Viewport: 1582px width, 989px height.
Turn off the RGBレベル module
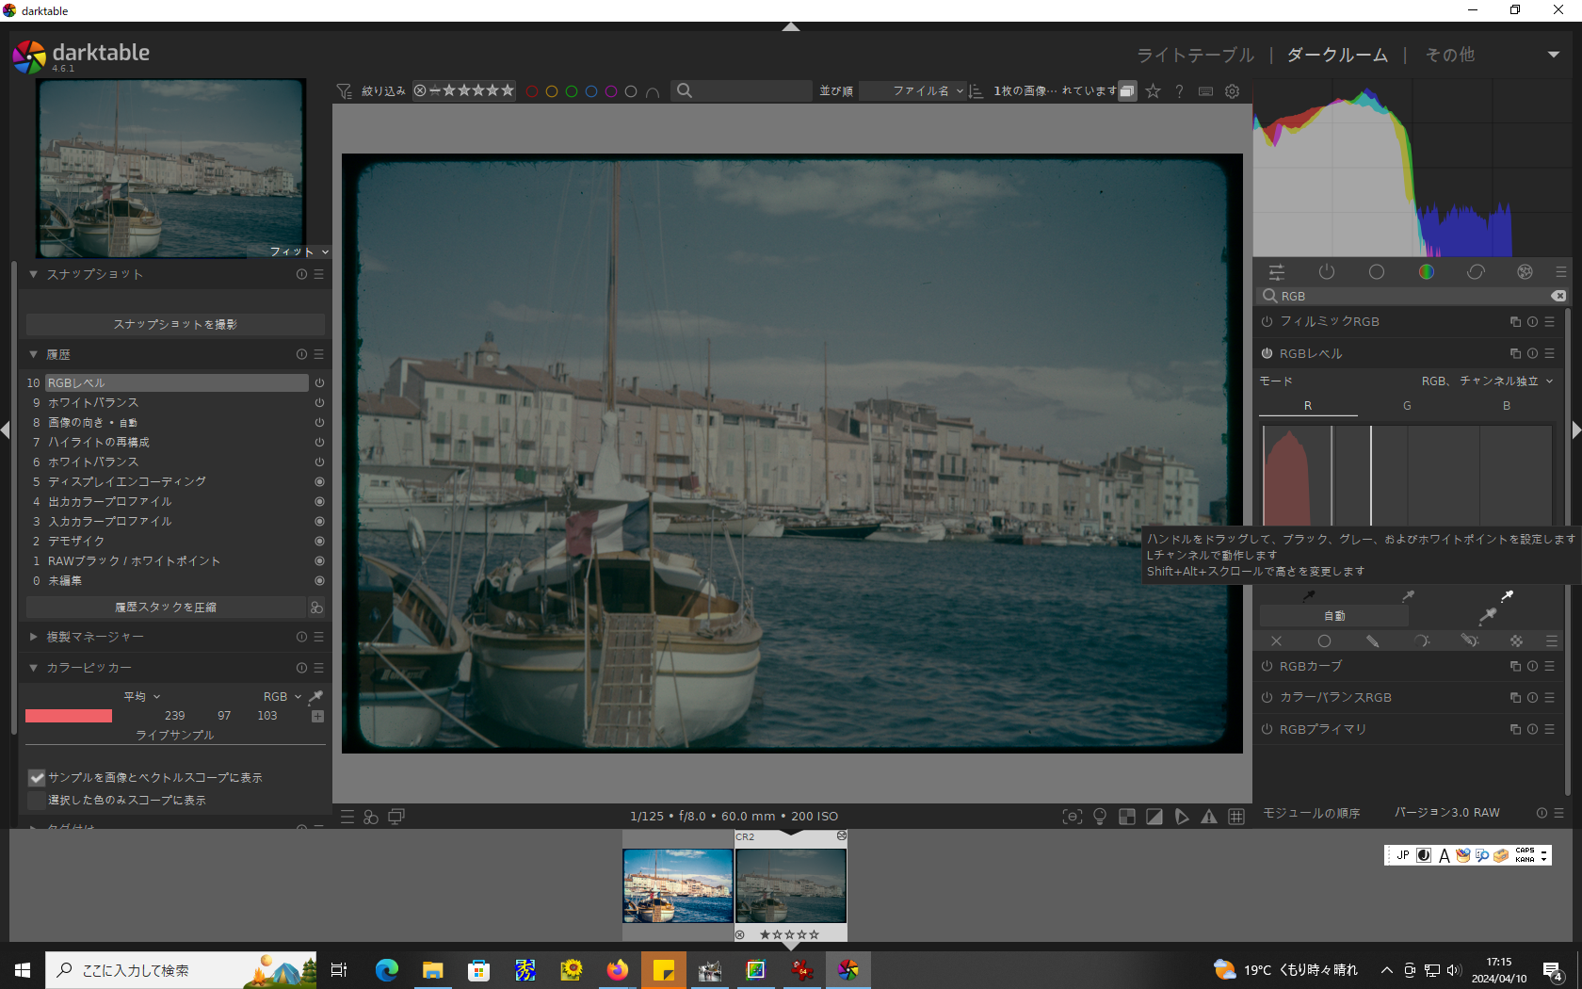pyautogui.click(x=1267, y=354)
